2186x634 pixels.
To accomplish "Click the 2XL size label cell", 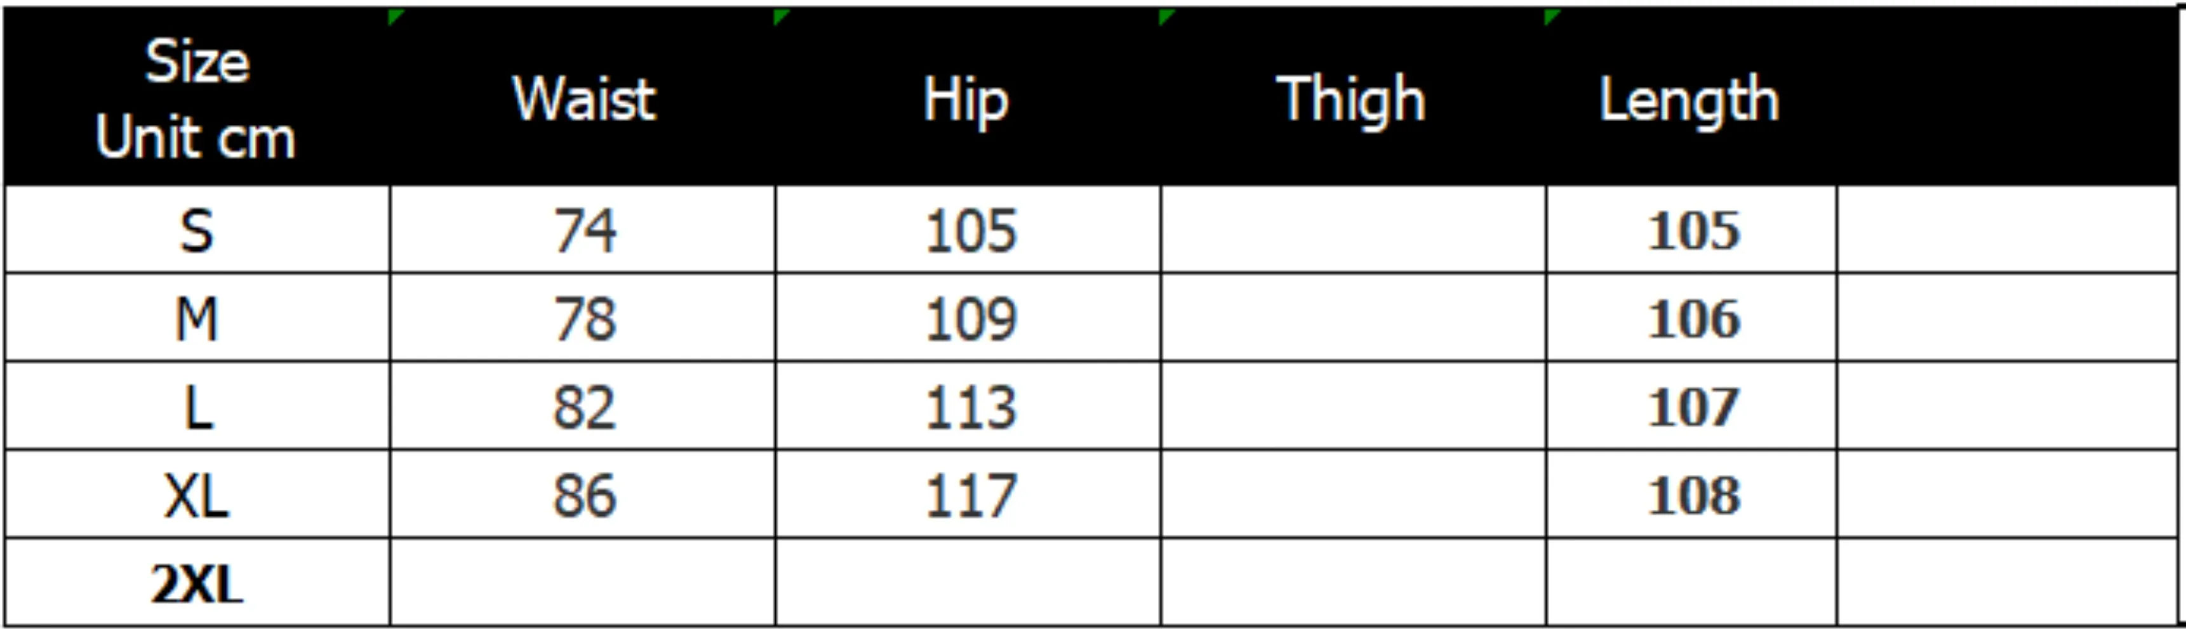I will (197, 583).
